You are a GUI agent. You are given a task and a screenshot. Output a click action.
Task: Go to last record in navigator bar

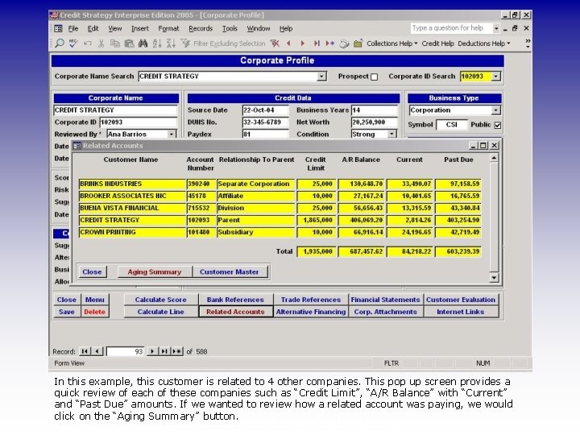coord(164,351)
